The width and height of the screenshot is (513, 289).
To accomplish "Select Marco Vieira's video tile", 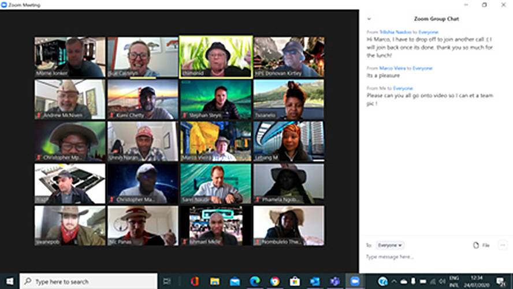I will (x=215, y=141).
